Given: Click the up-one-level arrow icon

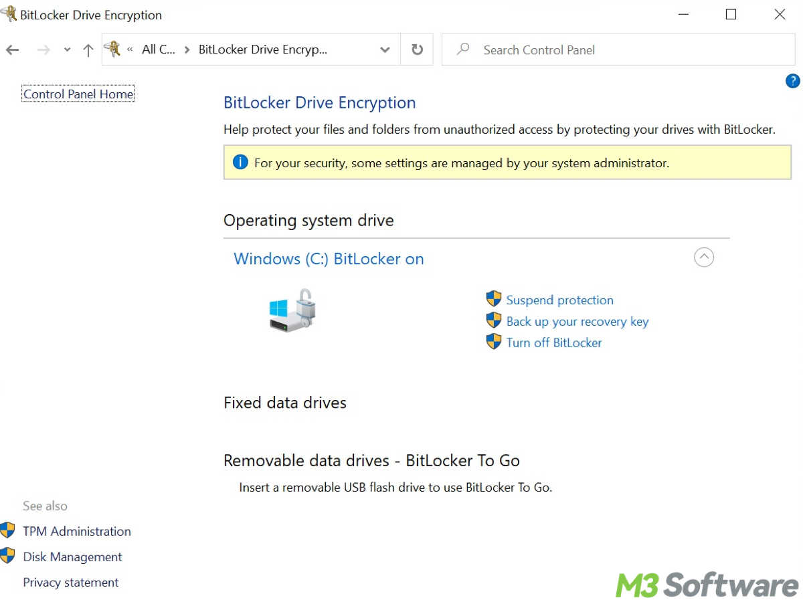Looking at the screenshot, I should [88, 50].
